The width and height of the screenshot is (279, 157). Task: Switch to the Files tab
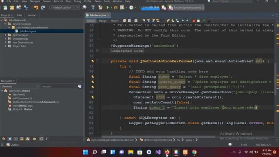click(x=20, y=15)
